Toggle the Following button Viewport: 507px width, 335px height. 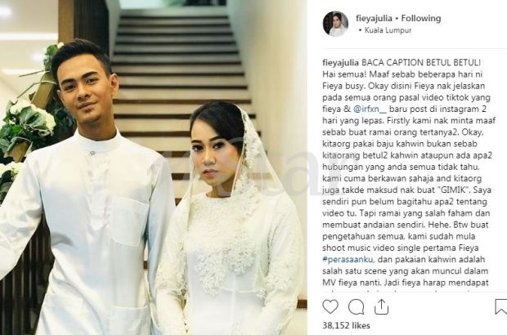(421, 19)
